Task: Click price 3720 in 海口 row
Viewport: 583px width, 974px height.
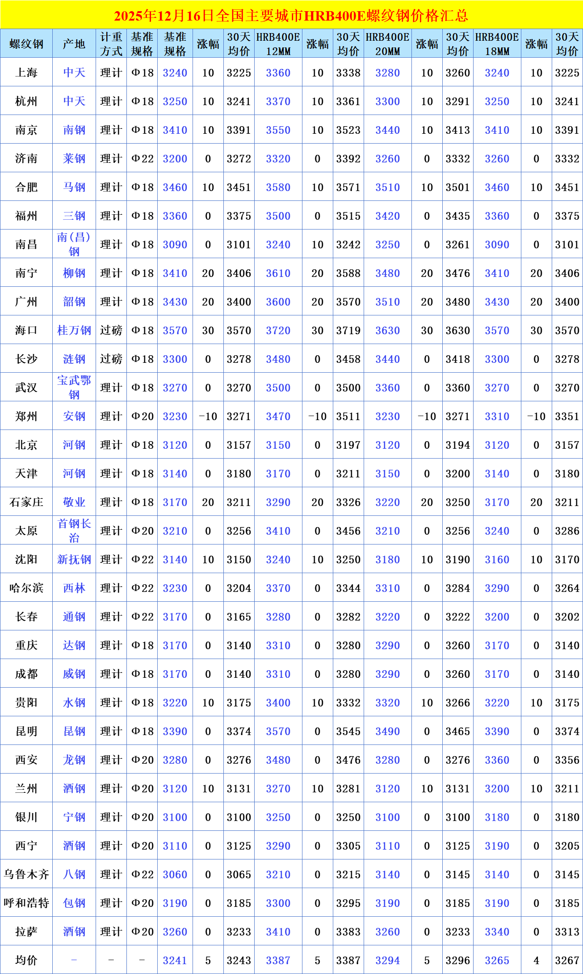Action: click(x=278, y=331)
